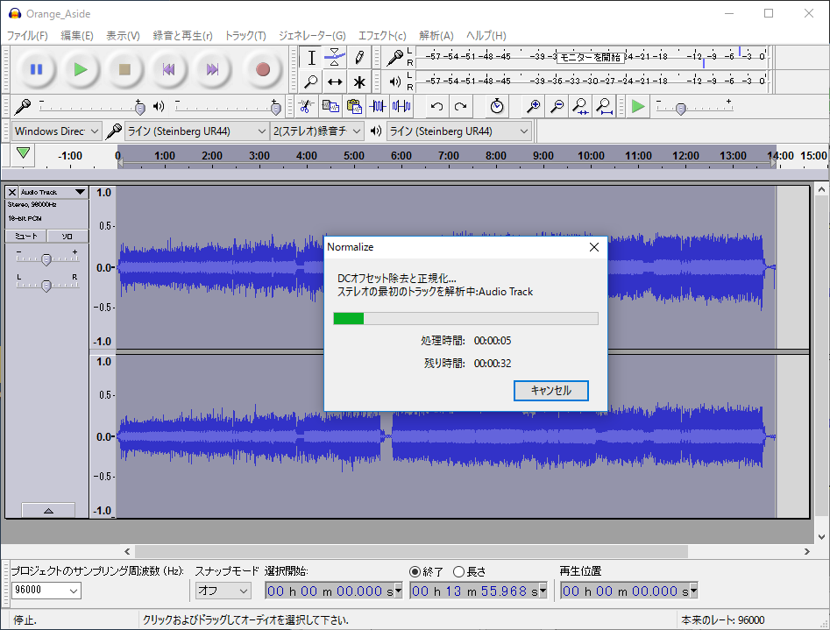
Task: Select the 終了 radio button
Action: (x=415, y=572)
